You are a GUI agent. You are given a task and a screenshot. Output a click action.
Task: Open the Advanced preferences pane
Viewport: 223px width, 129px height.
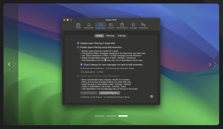tap(143, 26)
